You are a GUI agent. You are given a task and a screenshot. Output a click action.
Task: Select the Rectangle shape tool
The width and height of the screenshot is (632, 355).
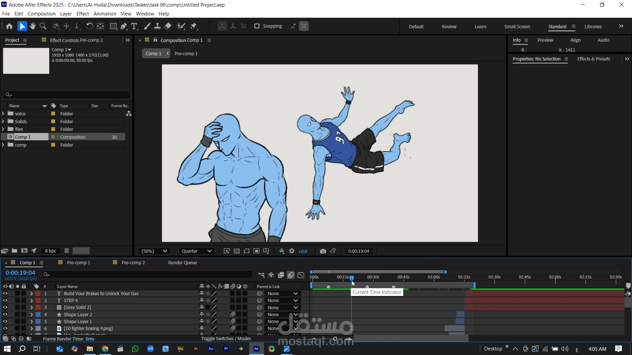113,26
